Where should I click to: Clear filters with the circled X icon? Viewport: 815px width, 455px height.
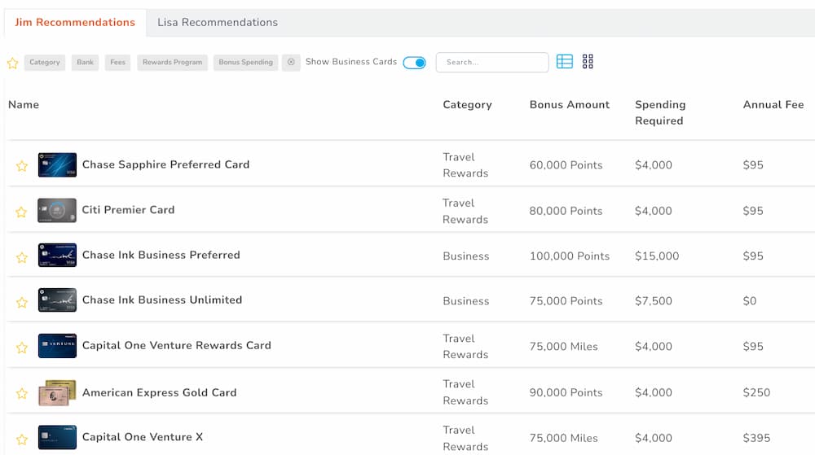coord(291,62)
